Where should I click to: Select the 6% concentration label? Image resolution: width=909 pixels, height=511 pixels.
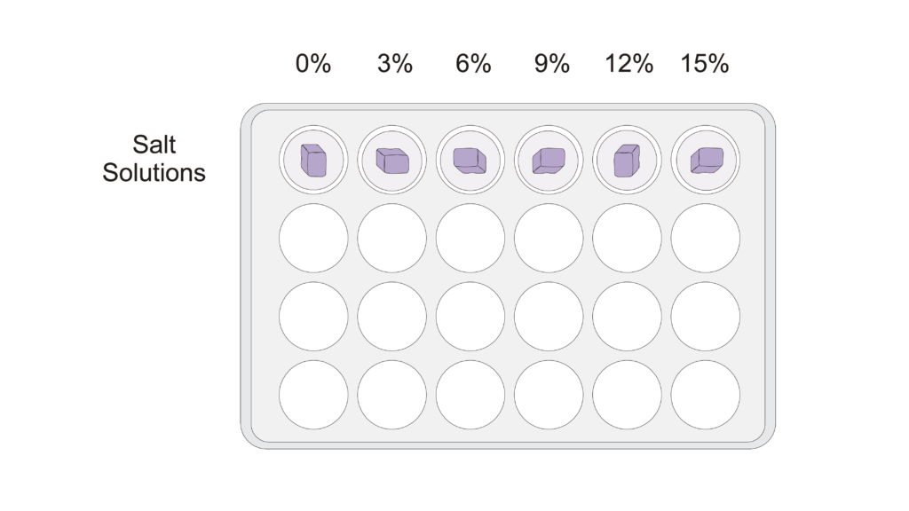pos(472,64)
